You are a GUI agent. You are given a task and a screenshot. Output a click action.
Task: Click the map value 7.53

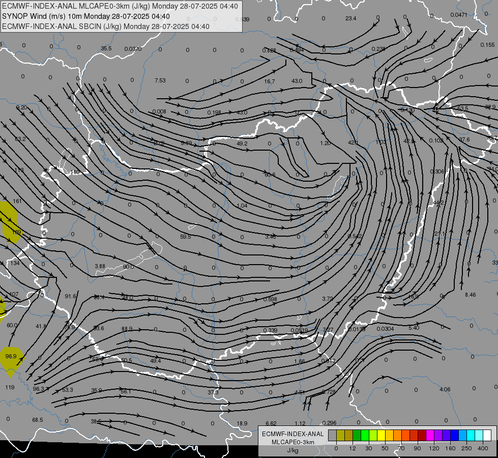pyautogui.click(x=160, y=80)
